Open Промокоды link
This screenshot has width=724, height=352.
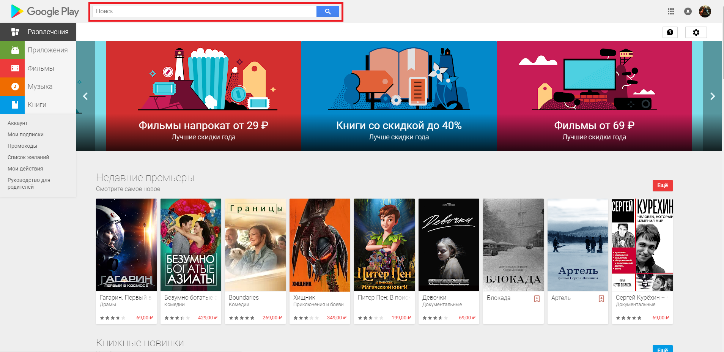pyautogui.click(x=22, y=146)
